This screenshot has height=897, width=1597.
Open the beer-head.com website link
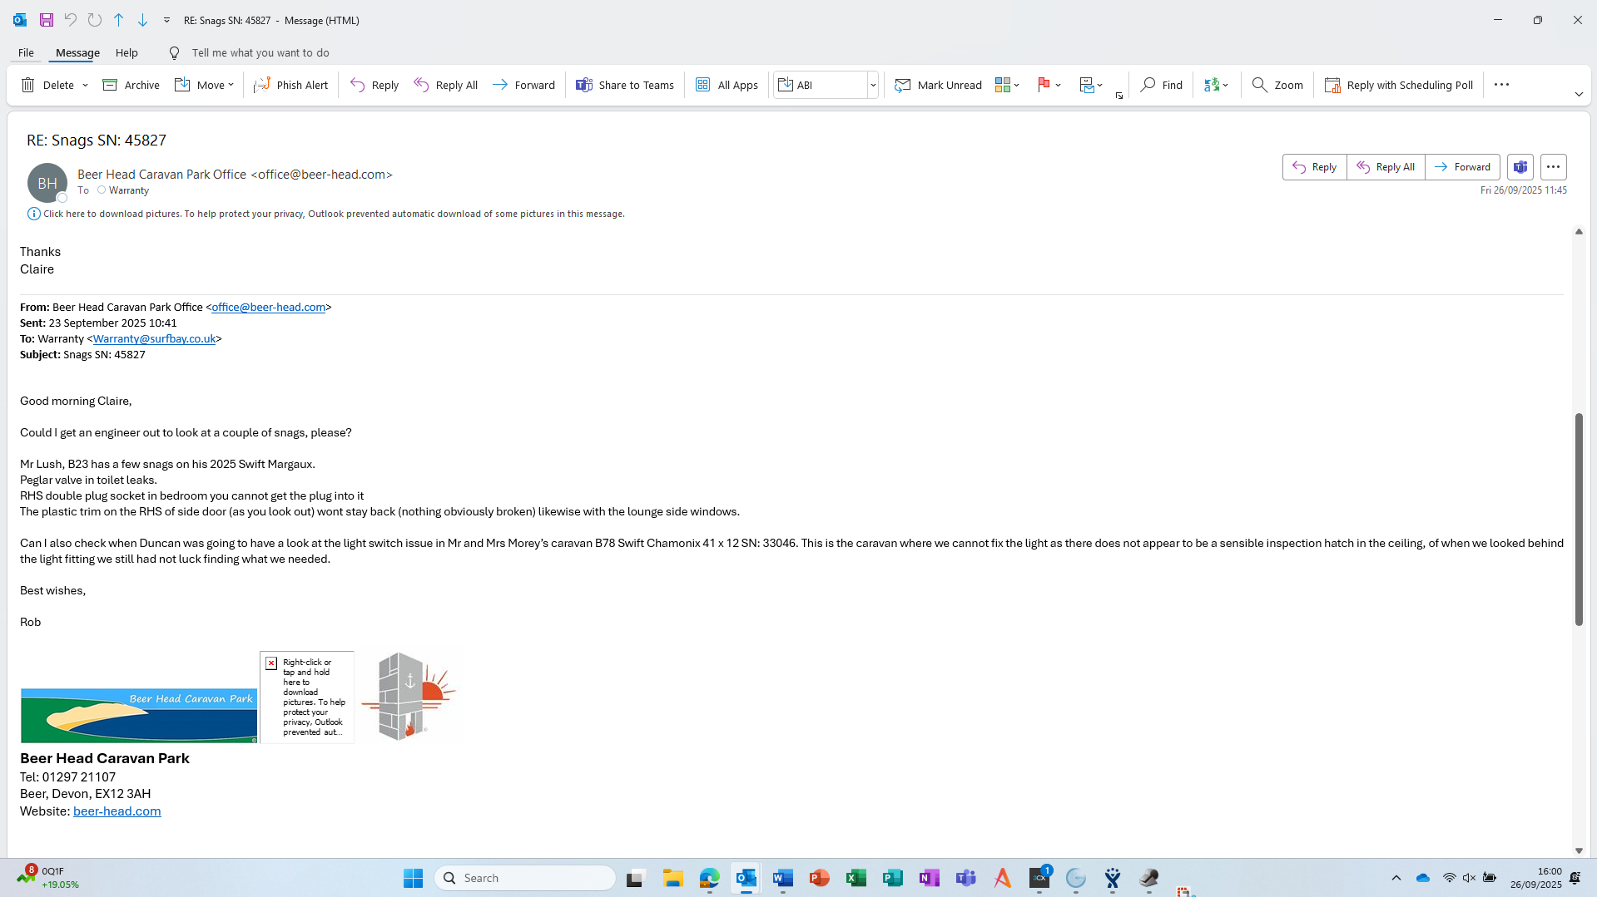tap(117, 811)
